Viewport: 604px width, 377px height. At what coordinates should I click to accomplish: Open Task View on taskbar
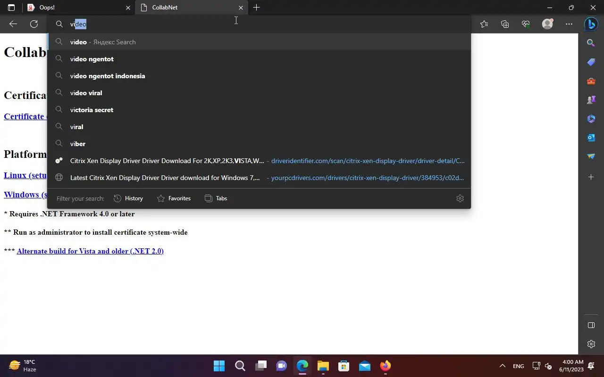[x=260, y=366]
